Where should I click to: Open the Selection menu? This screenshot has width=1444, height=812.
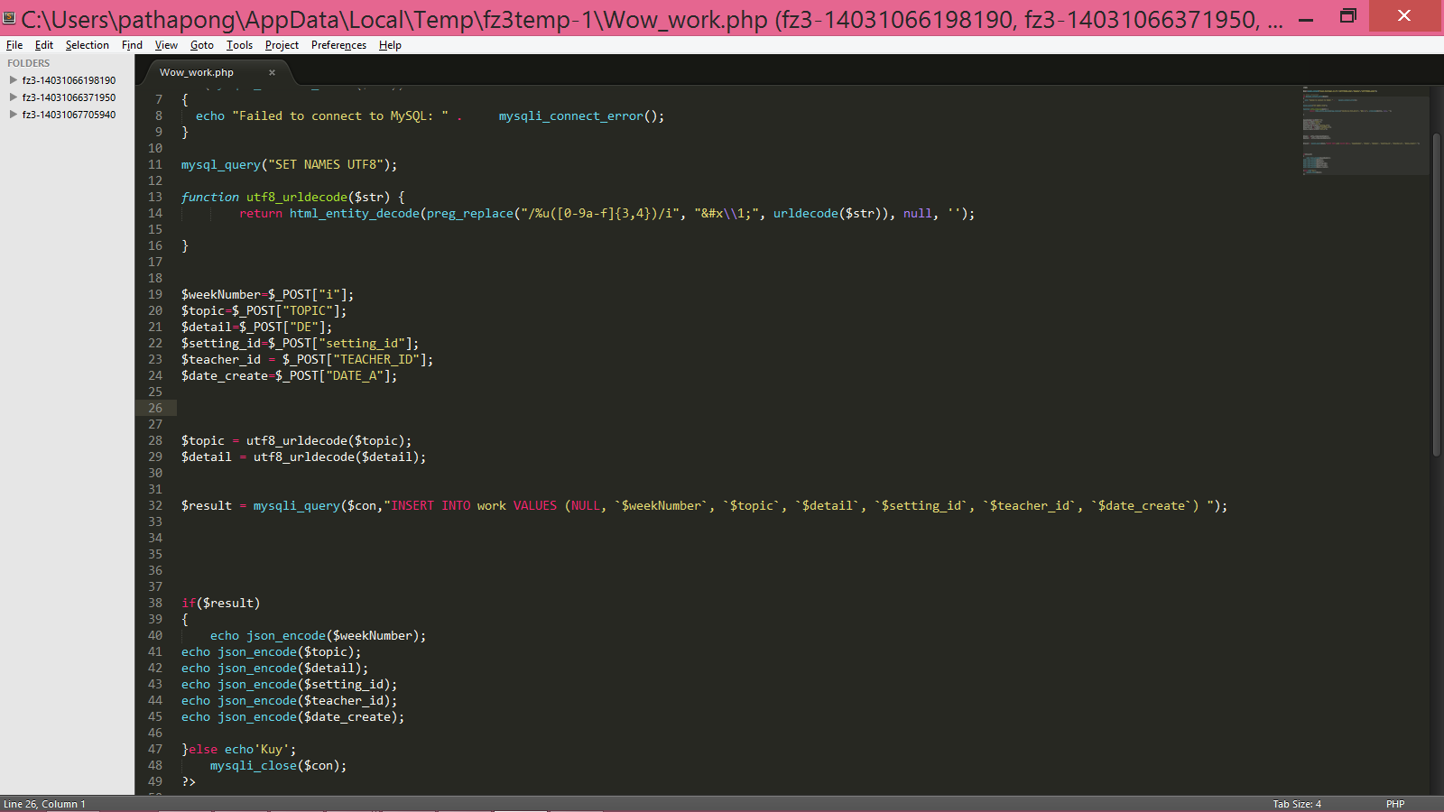point(87,45)
